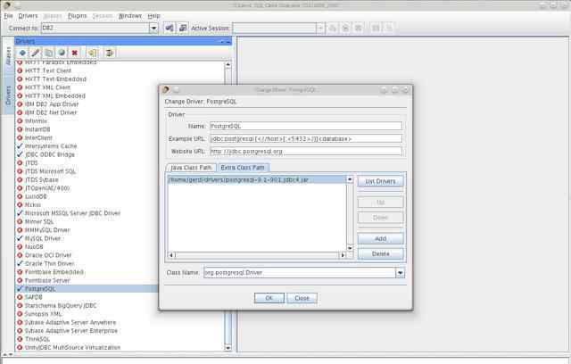Click Close in the Change Driver dialog
This screenshot has height=364, width=571.
point(302,298)
